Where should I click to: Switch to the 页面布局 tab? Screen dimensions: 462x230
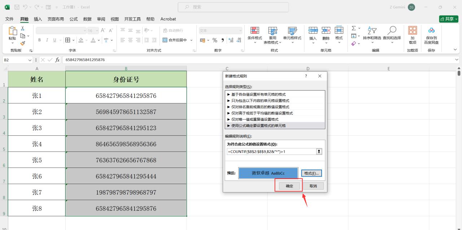click(56, 19)
